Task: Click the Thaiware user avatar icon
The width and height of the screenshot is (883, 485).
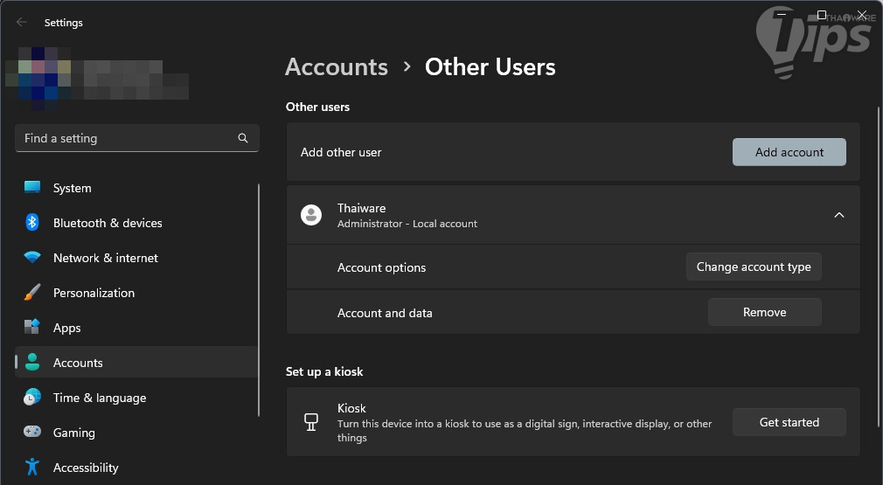Action: coord(311,215)
